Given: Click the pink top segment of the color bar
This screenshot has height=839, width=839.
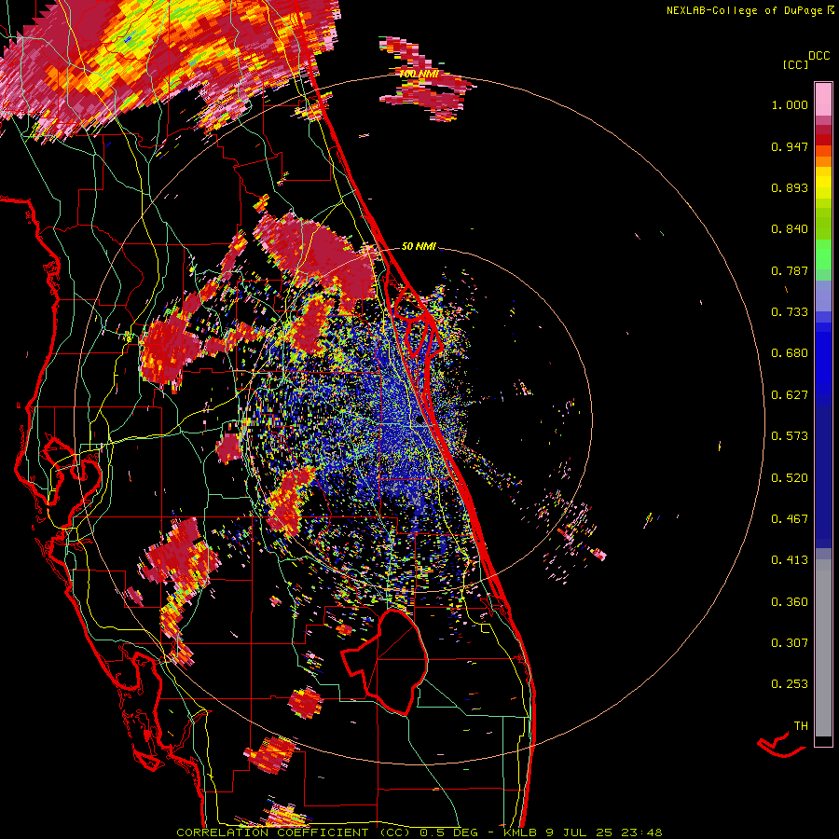Looking at the screenshot, I should [823, 100].
